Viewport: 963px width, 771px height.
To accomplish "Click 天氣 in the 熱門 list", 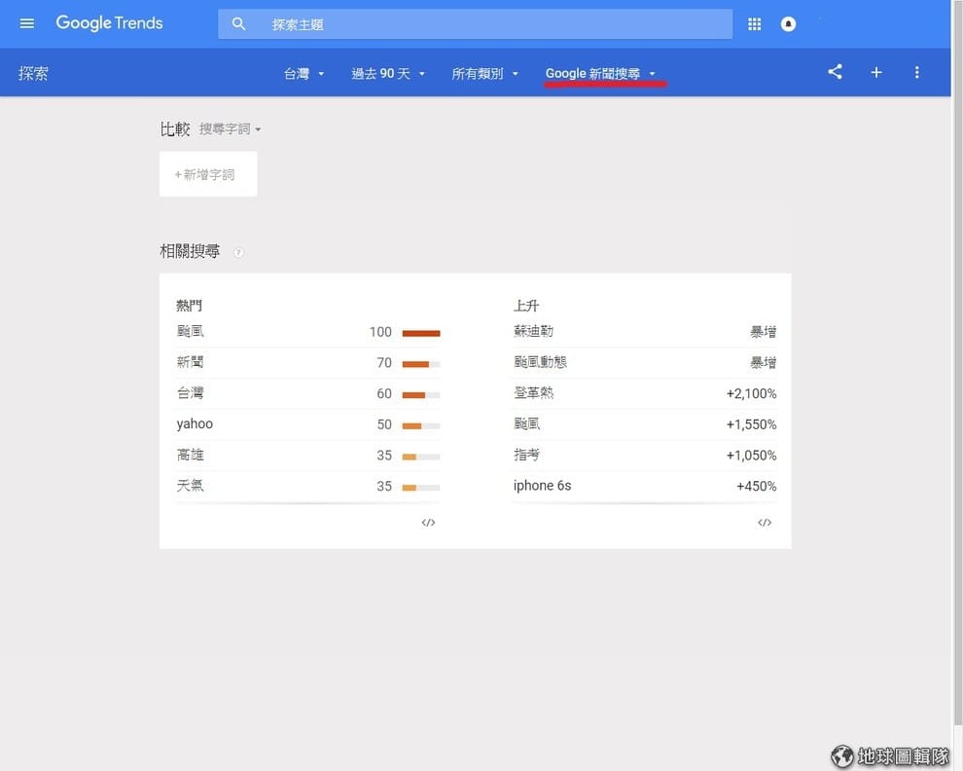I will click(x=190, y=486).
